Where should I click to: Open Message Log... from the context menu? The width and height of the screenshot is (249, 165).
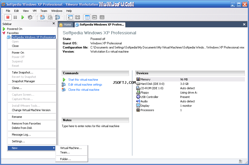(x=32, y=135)
